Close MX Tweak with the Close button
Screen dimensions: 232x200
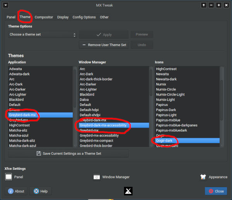tap(216, 191)
